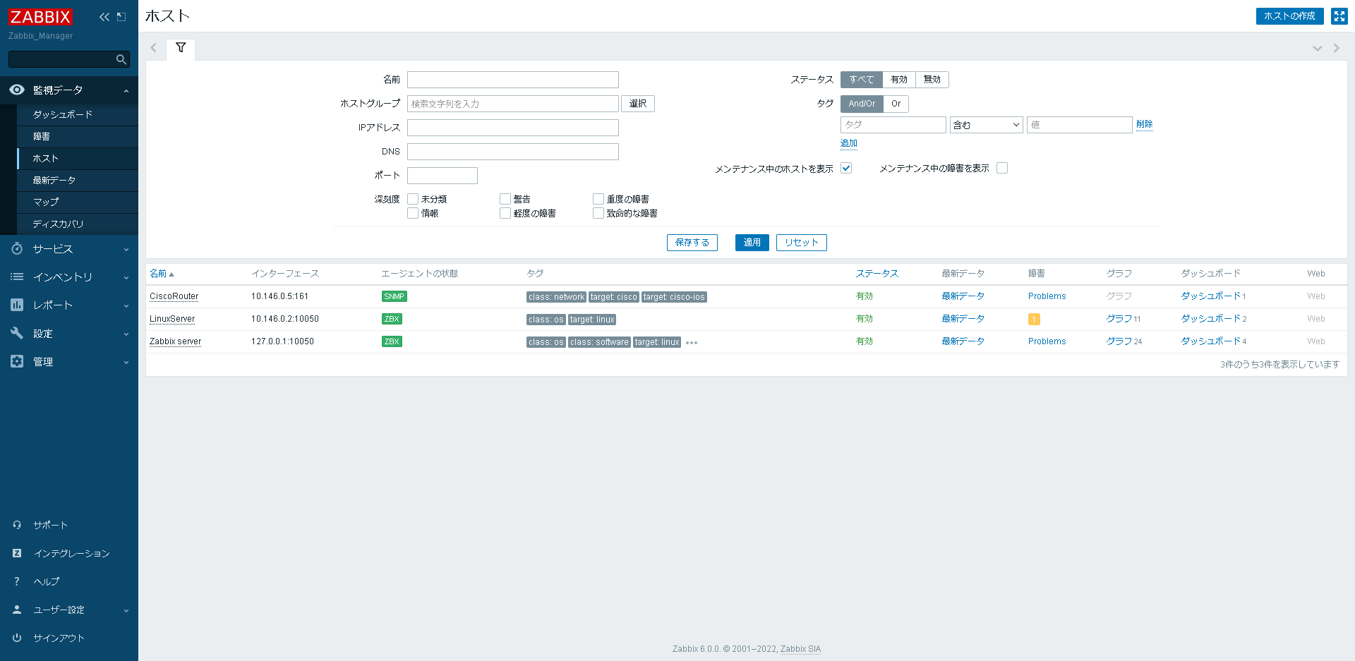Click the SNMP availability badge for CiscoRouter
The image size is (1355, 661).
(x=394, y=296)
